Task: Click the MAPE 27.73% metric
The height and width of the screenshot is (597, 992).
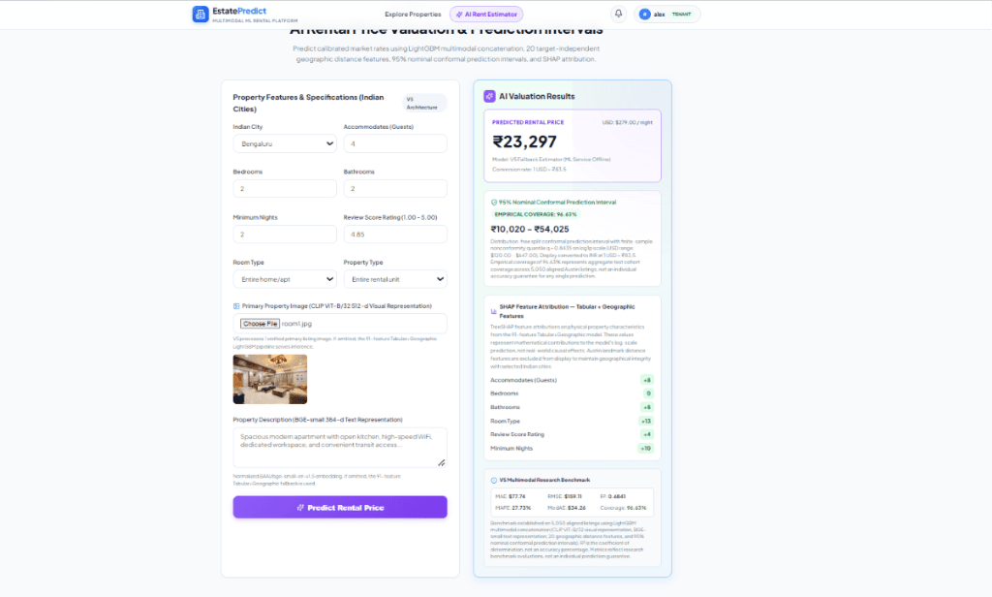Action: pos(513,508)
